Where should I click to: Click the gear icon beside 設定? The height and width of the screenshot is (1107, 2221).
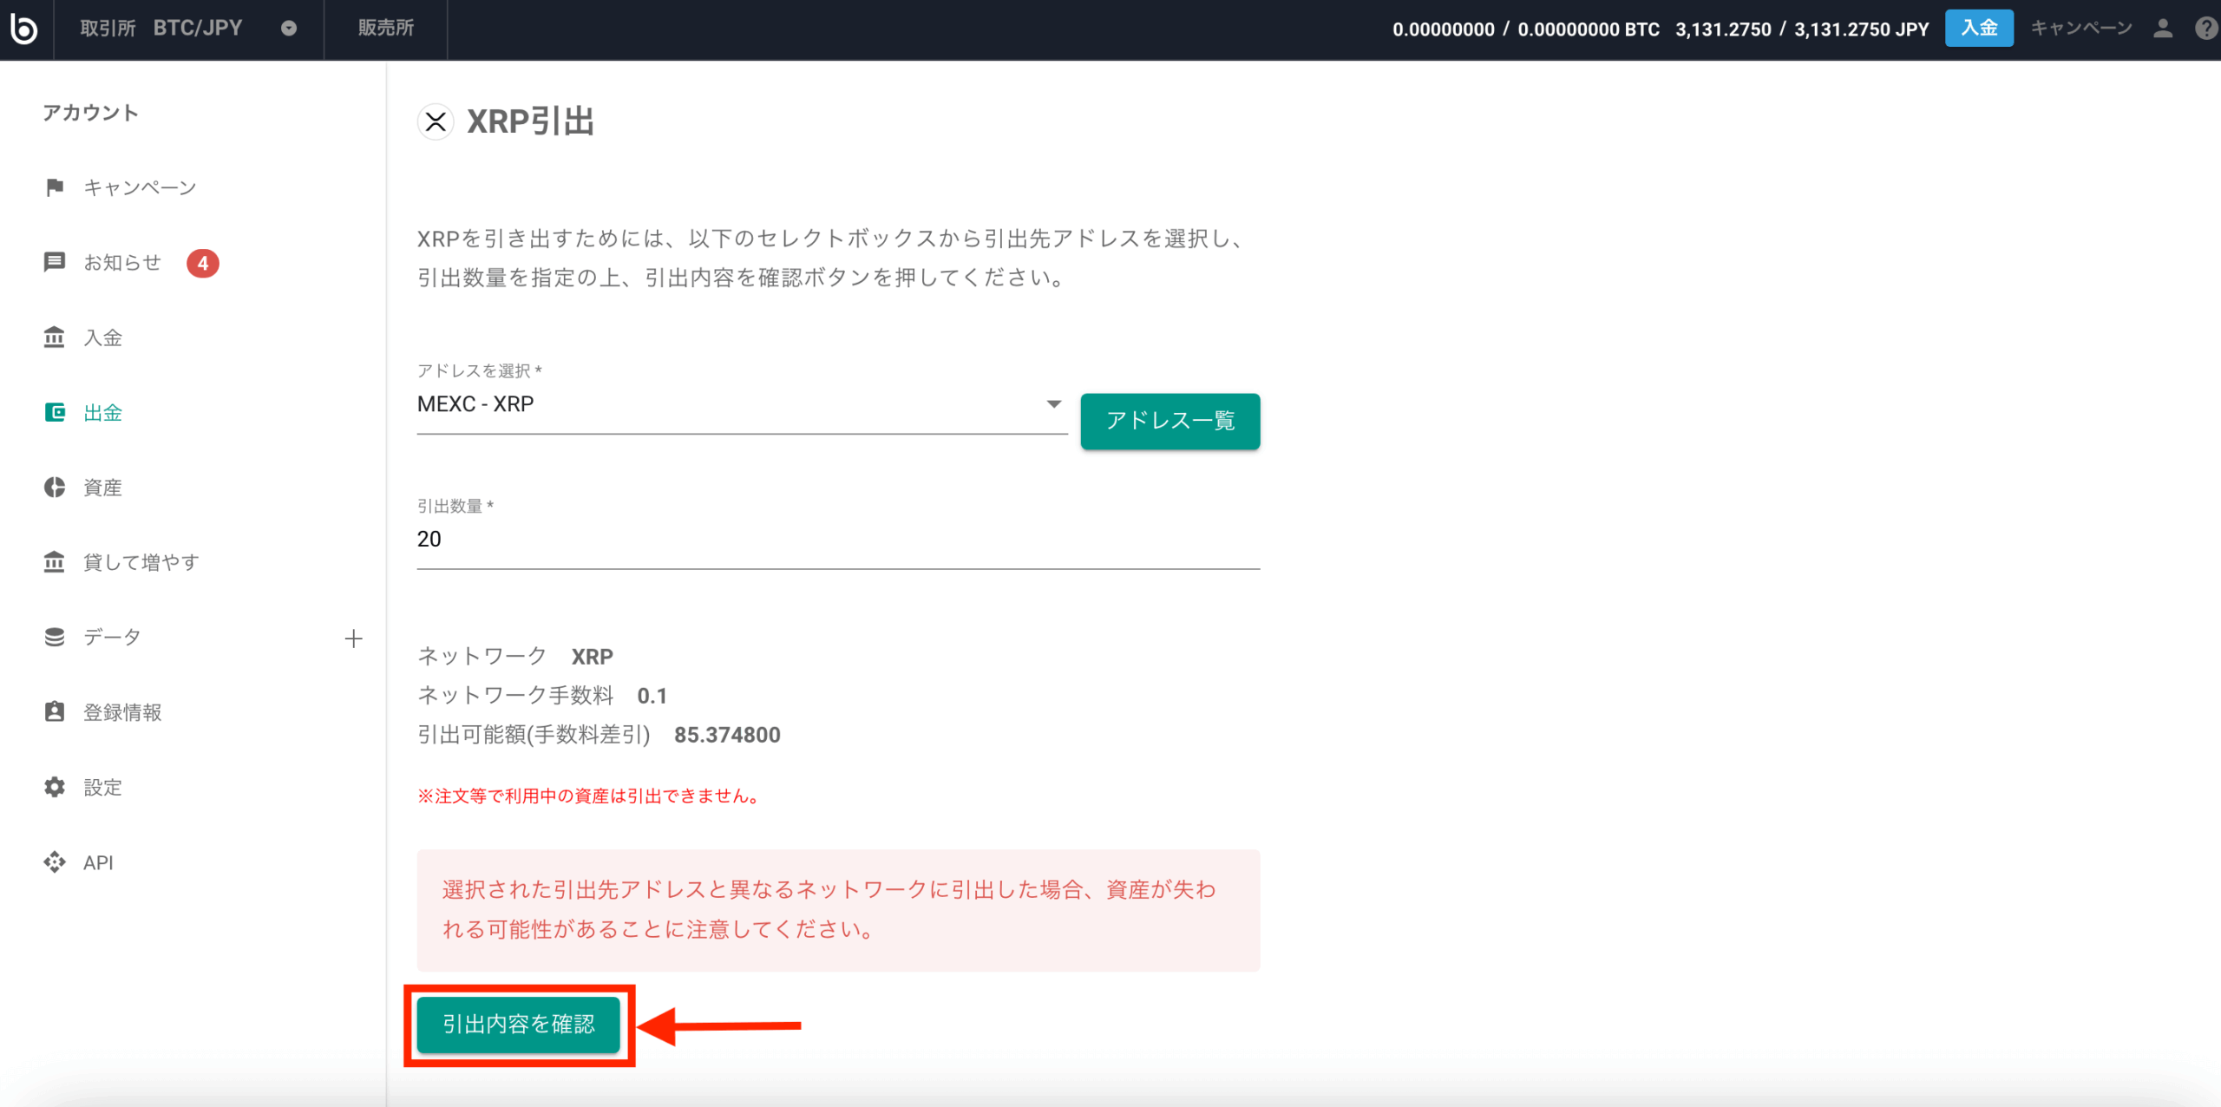click(x=55, y=787)
